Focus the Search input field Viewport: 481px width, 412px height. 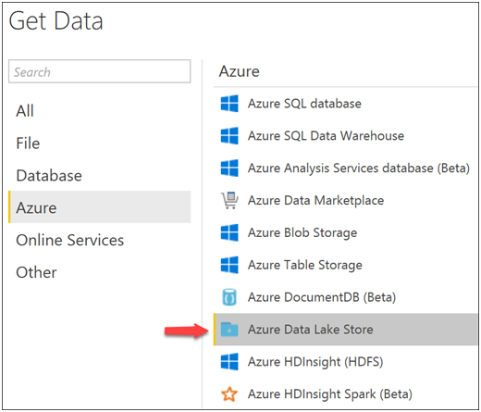[100, 71]
